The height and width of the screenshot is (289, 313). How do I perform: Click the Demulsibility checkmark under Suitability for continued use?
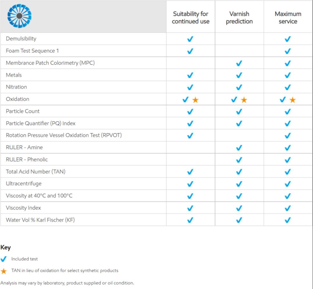coord(190,39)
